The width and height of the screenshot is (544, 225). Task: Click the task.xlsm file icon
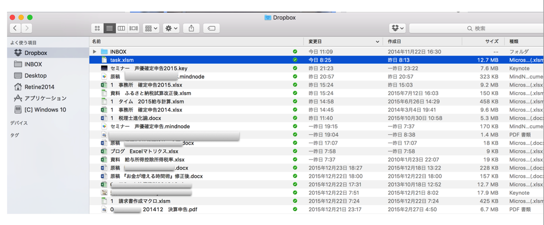[x=103, y=60]
